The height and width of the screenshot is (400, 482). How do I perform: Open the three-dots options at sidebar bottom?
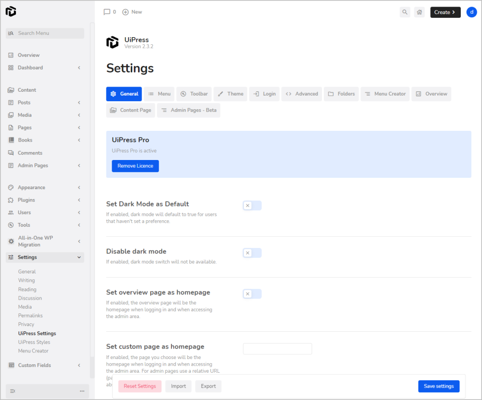tap(82, 391)
